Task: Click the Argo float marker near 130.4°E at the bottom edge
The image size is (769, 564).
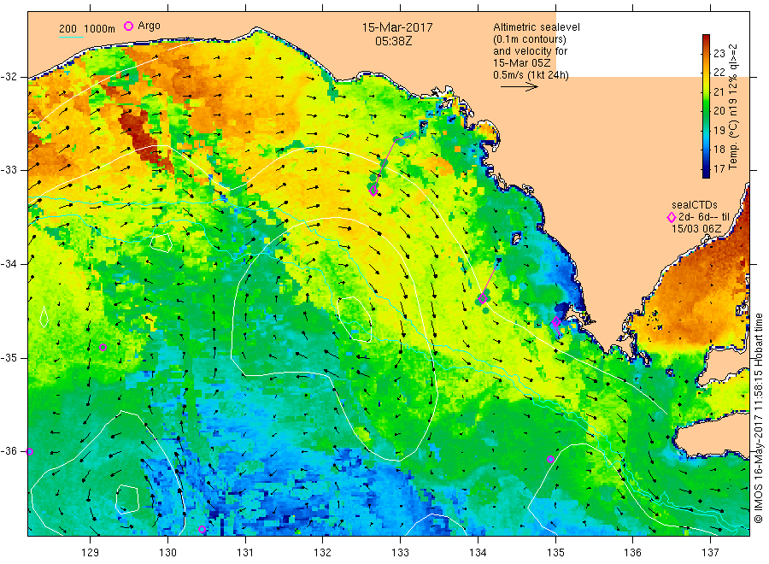Action: (x=202, y=530)
